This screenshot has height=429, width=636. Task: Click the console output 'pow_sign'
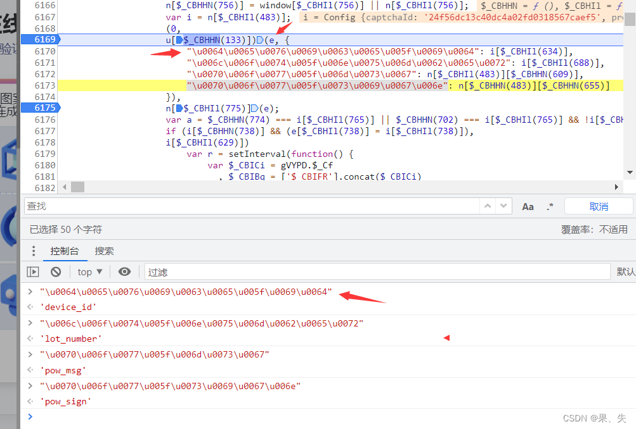(65, 402)
